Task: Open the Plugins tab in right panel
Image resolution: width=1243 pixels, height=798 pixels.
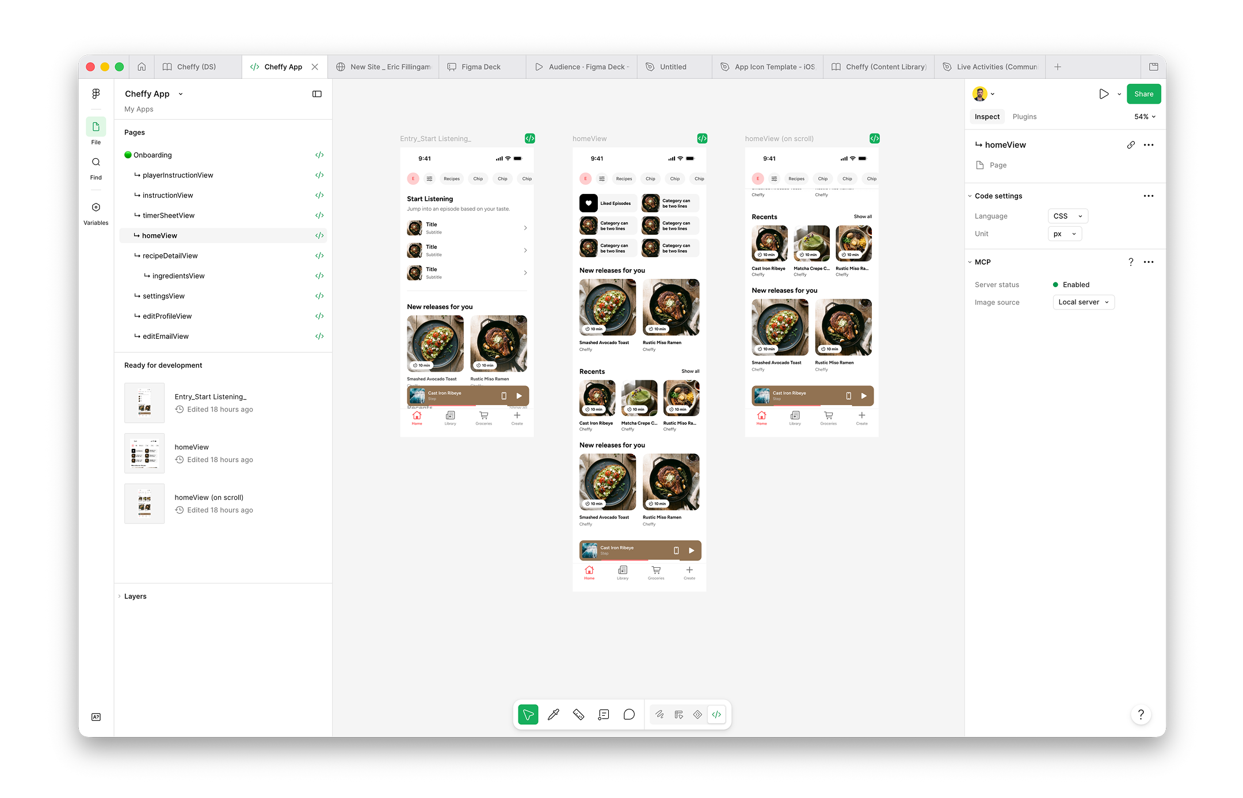Action: [x=1024, y=117]
